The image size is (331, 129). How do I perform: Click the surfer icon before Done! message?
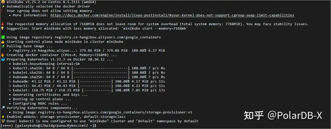[3, 121]
